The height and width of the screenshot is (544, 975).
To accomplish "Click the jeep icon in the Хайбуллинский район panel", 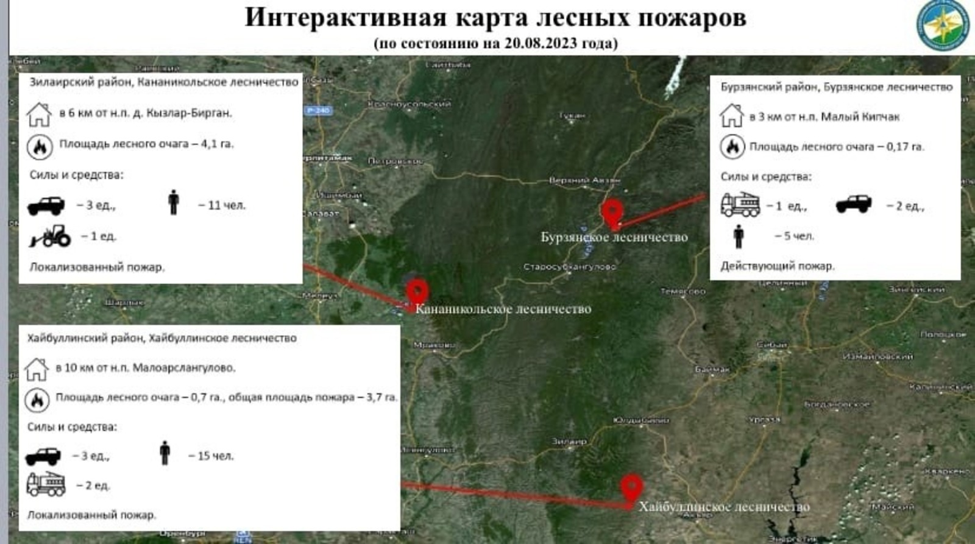I will click(43, 456).
